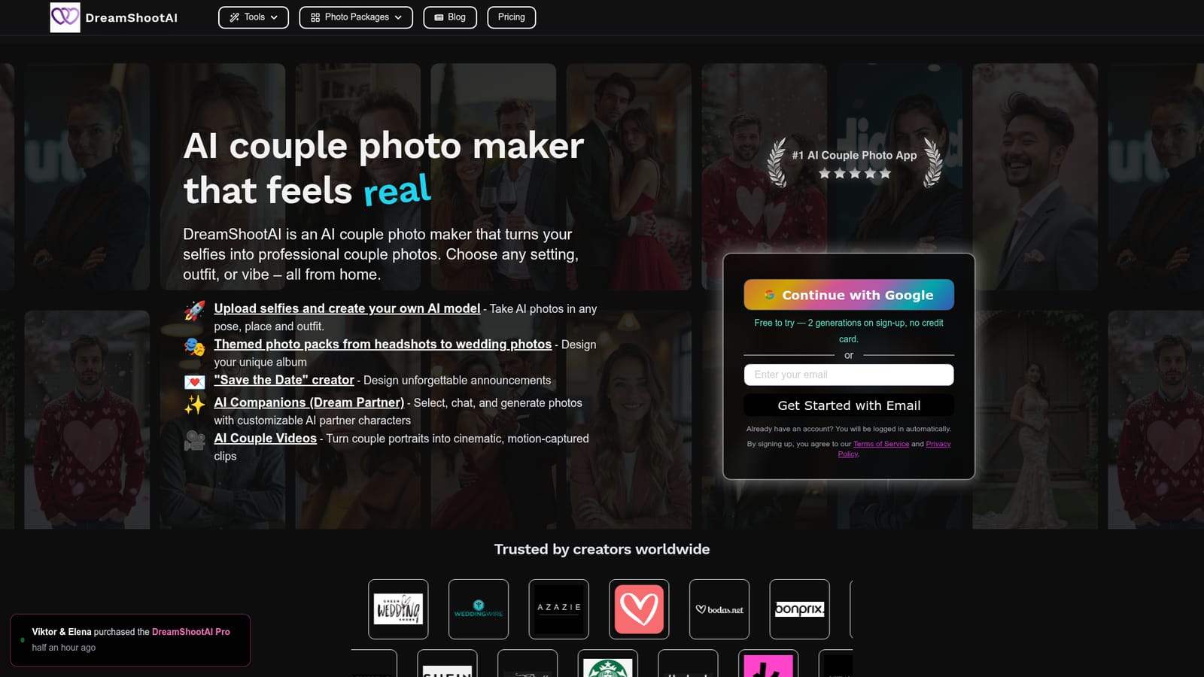Image resolution: width=1204 pixels, height=677 pixels.
Task: Open the AI Couple Videos link
Action: (x=265, y=438)
